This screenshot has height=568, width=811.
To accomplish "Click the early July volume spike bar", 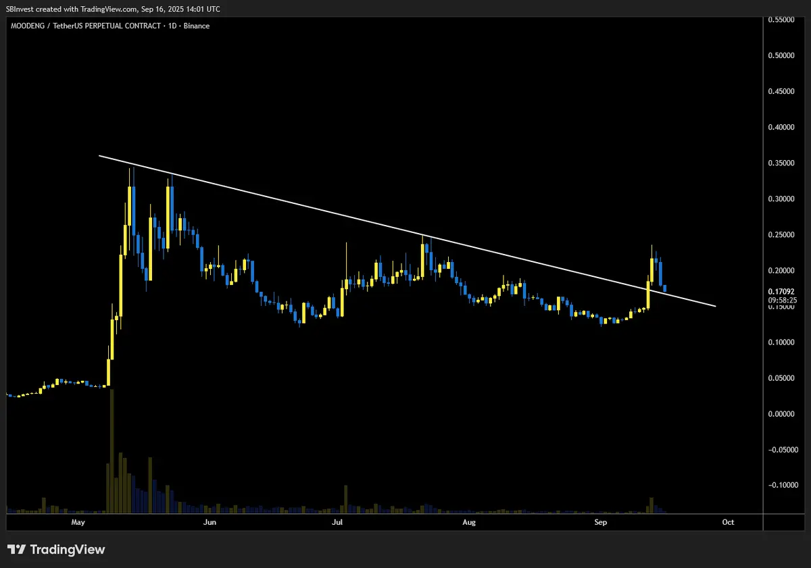I will [x=345, y=499].
